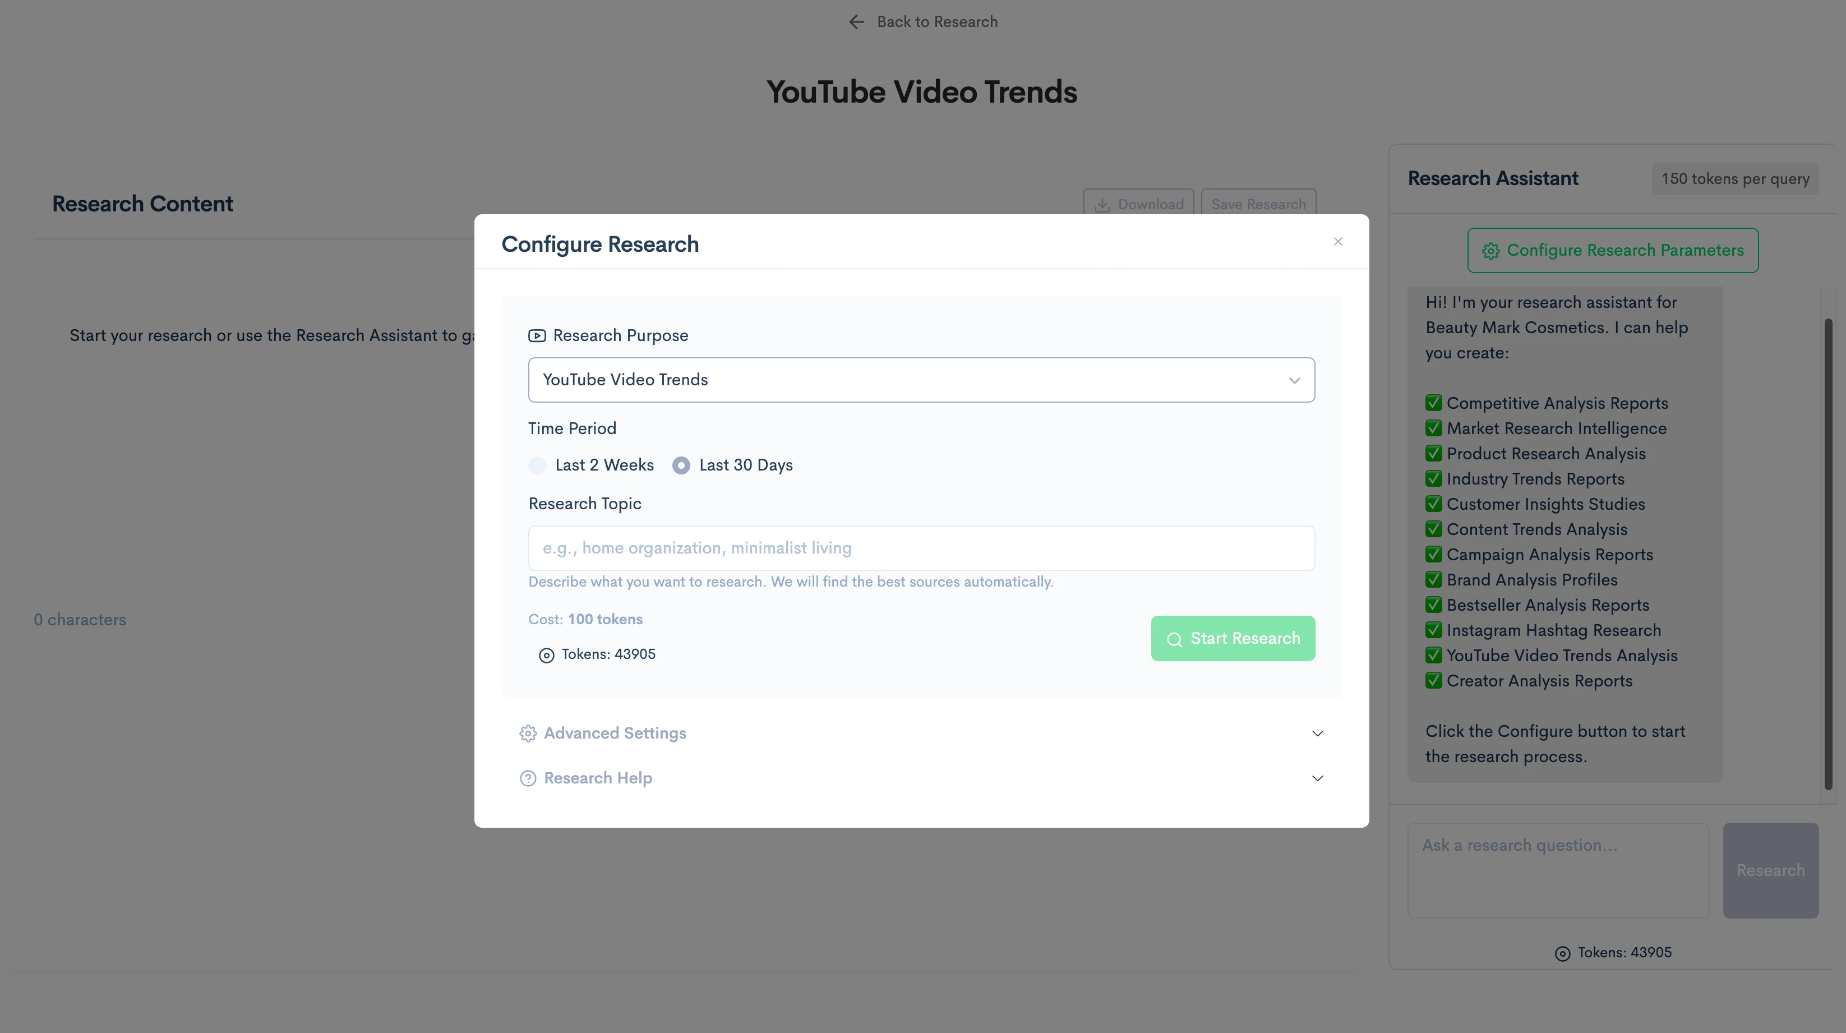Expand the Advanced Settings section

click(921, 734)
